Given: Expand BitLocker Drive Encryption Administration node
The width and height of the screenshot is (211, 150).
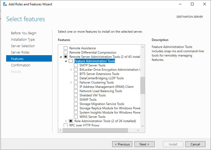Looking at the screenshot, I should click(x=71, y=70).
